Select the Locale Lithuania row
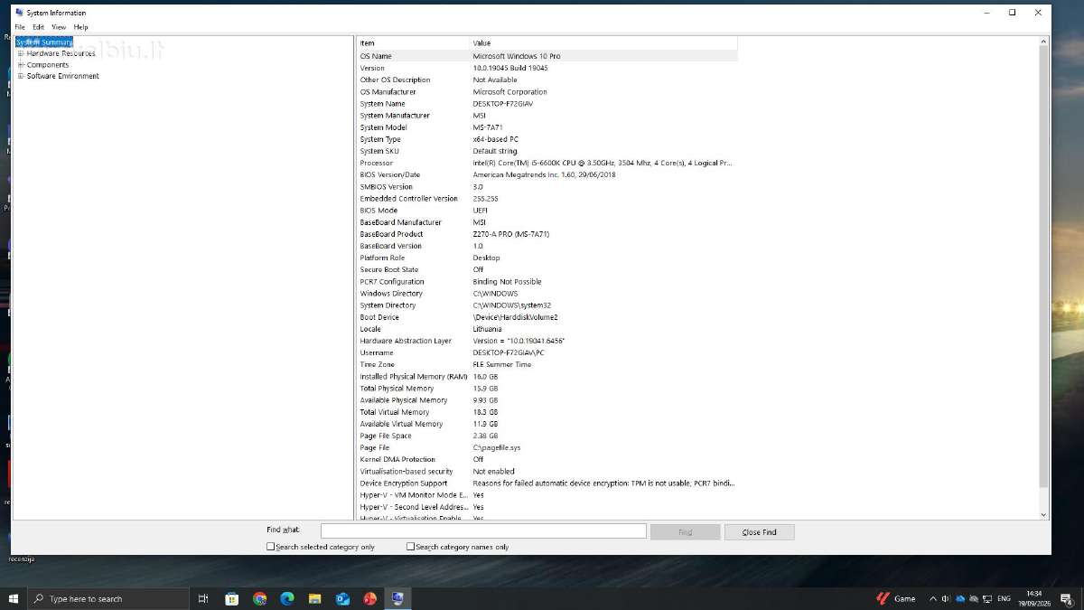This screenshot has width=1084, height=610. (x=547, y=329)
